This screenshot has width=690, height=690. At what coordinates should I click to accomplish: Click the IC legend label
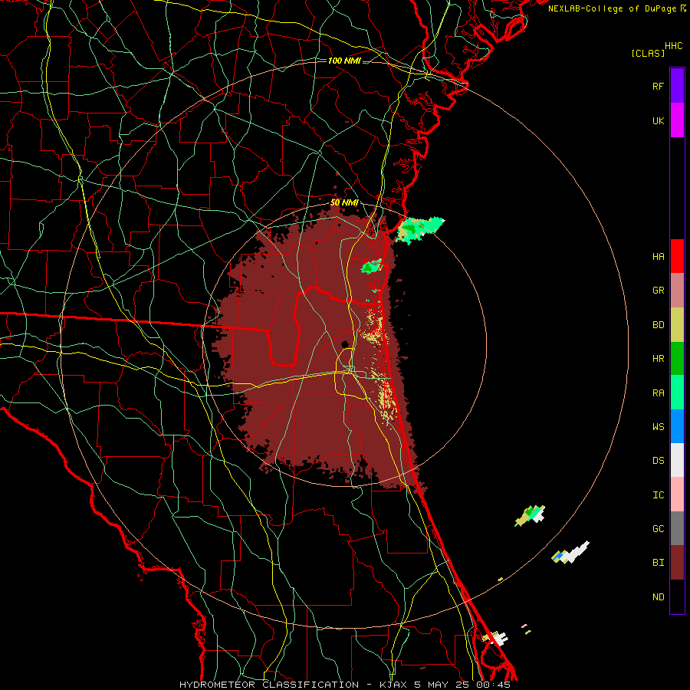658,495
